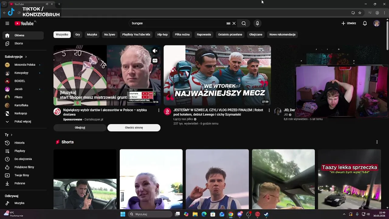Image resolution: width=389 pixels, height=219 pixels.
Task: Open Polubione filmy in the sidebar
Action: click(23, 167)
